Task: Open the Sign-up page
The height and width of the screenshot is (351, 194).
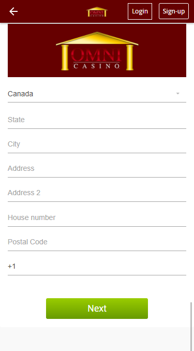Action: (174, 11)
